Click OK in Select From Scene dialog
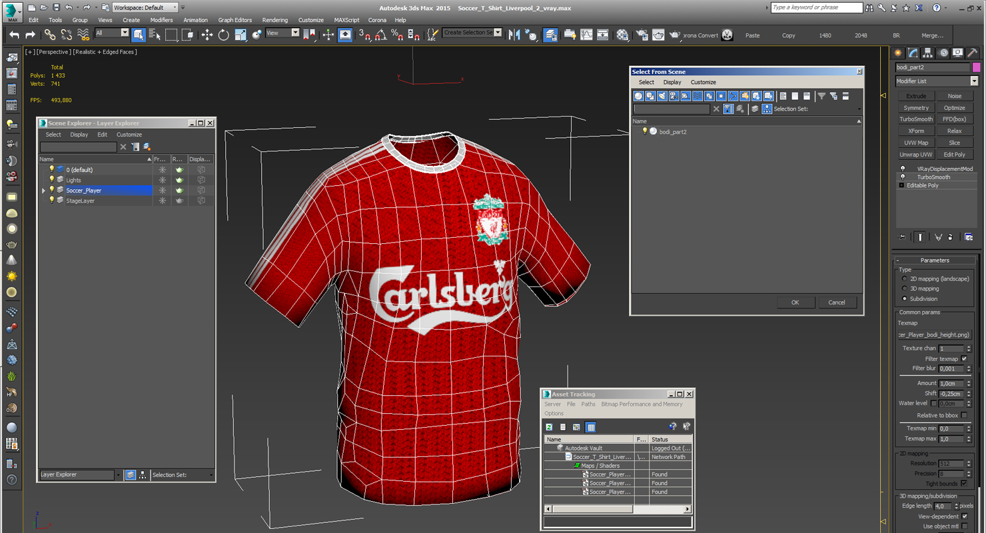Viewport: 986px width, 533px height. tap(795, 302)
